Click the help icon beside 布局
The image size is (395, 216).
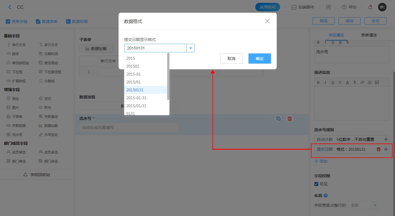(x=326, y=196)
